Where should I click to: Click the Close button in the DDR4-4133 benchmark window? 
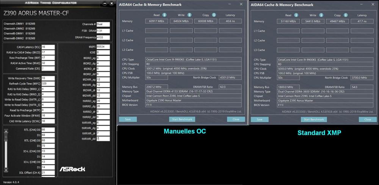pos(236,119)
